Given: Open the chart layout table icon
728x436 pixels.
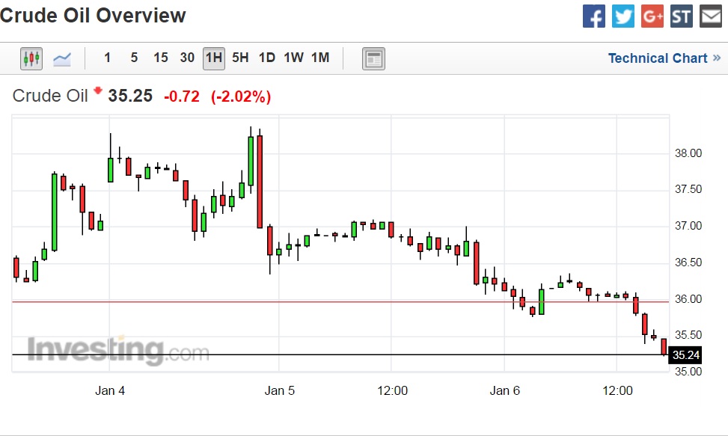Looking at the screenshot, I should pyautogui.click(x=373, y=59).
